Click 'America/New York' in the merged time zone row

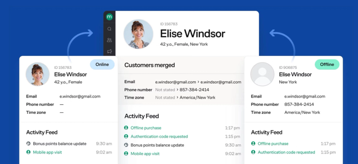pos(197,97)
